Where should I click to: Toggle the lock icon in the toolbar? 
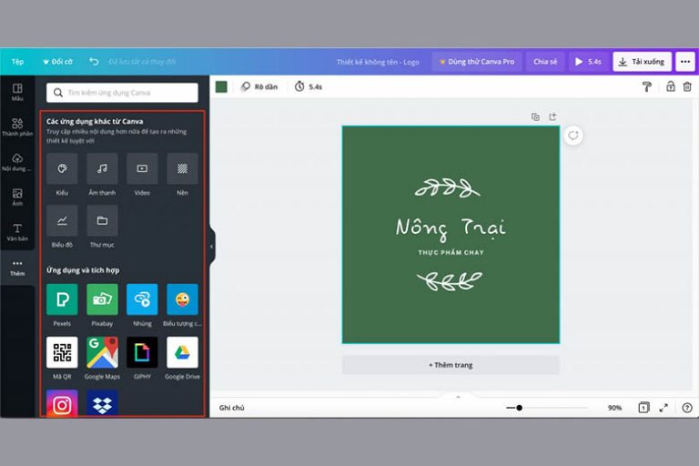click(x=671, y=86)
